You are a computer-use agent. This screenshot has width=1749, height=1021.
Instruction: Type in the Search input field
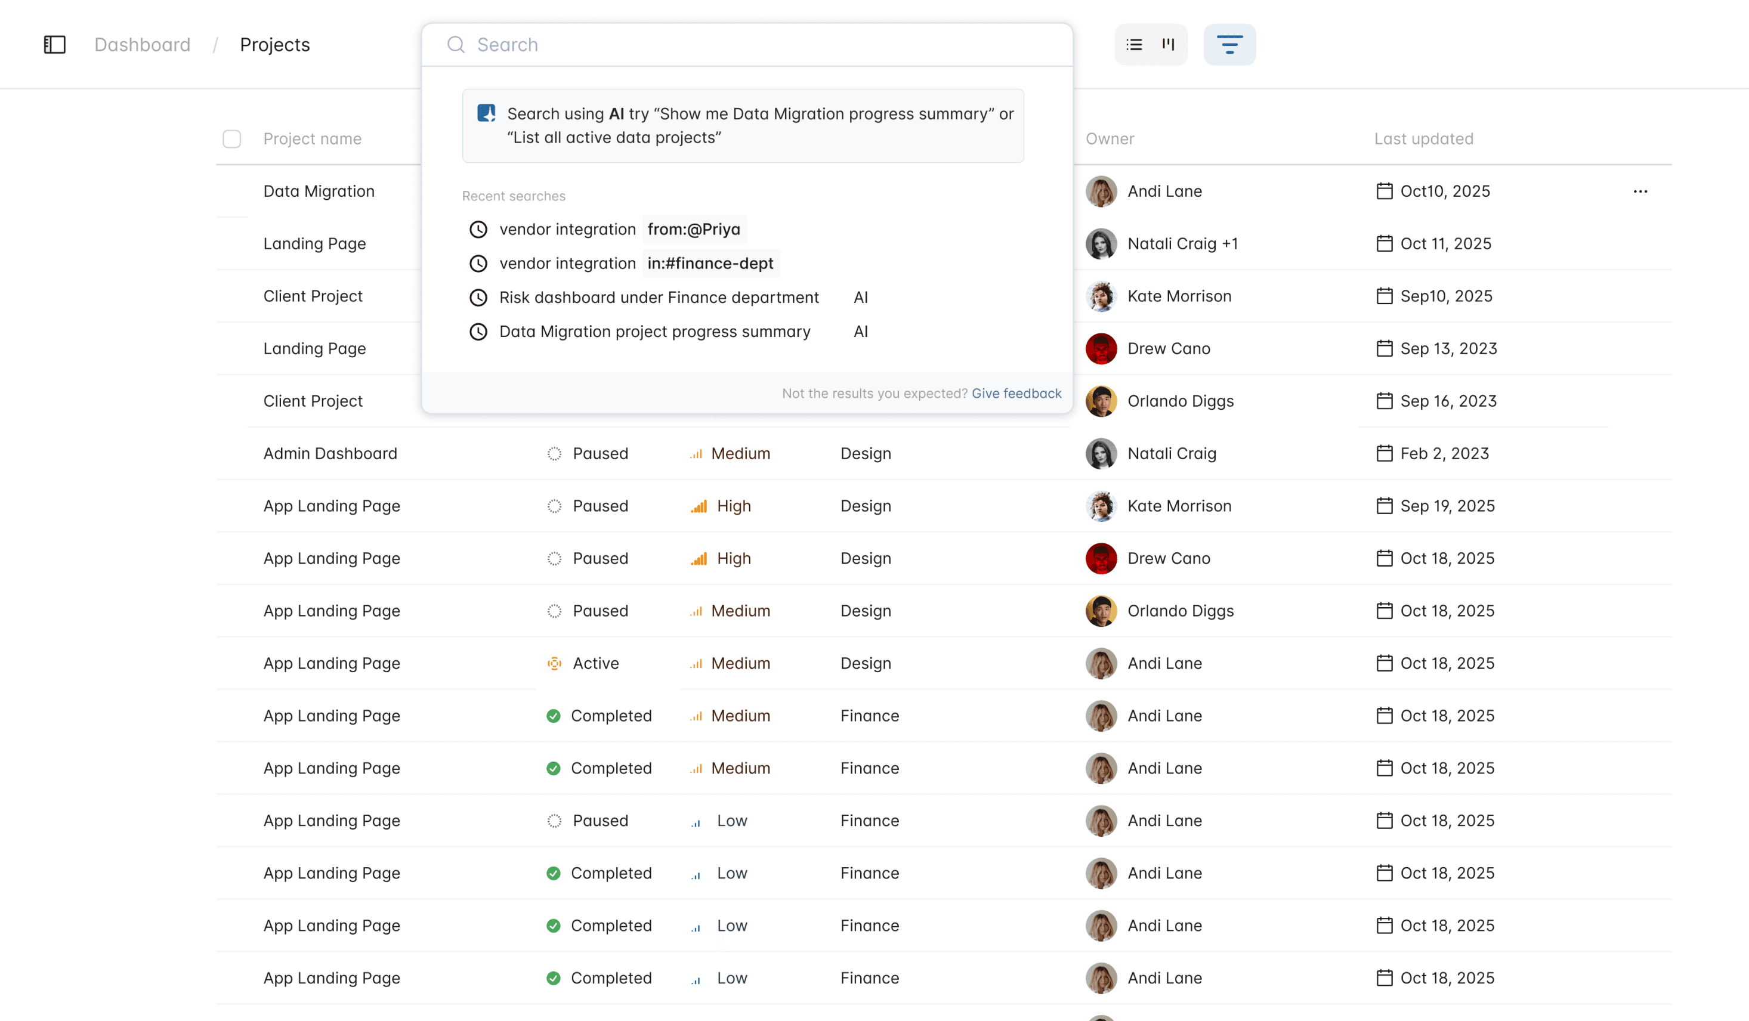click(764, 44)
